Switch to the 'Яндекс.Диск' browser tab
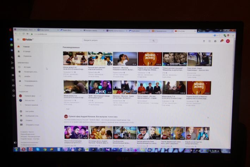 pos(70,31)
